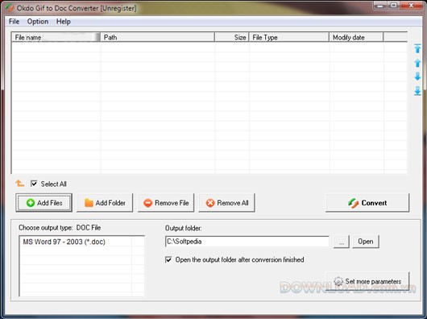427x319 pixels.
Task: Open the Option menu
Action: [38, 22]
